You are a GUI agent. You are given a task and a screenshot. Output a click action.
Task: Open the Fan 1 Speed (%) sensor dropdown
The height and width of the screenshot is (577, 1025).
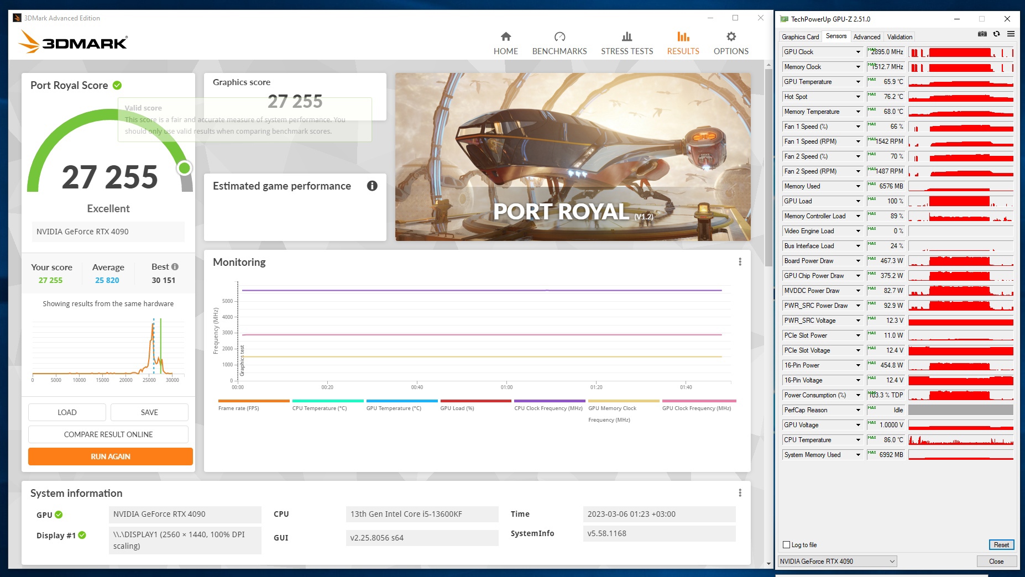(x=858, y=127)
